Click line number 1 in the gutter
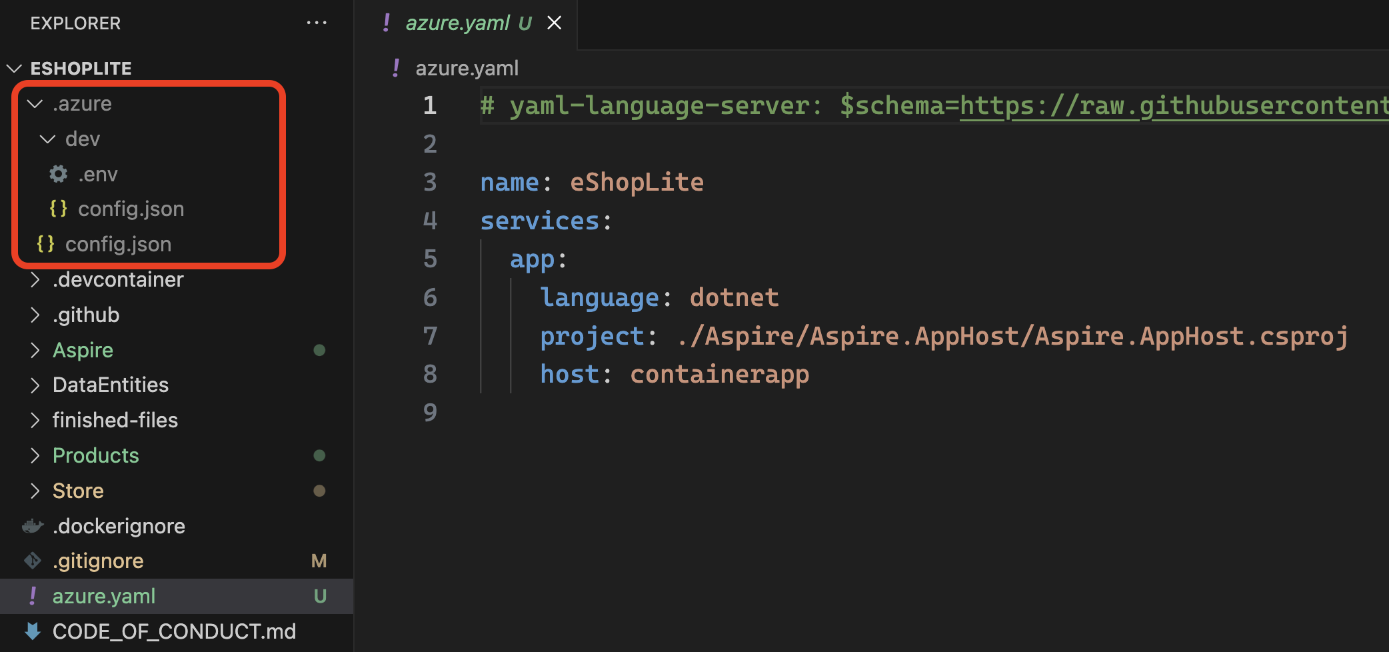The height and width of the screenshot is (652, 1389). (430, 105)
